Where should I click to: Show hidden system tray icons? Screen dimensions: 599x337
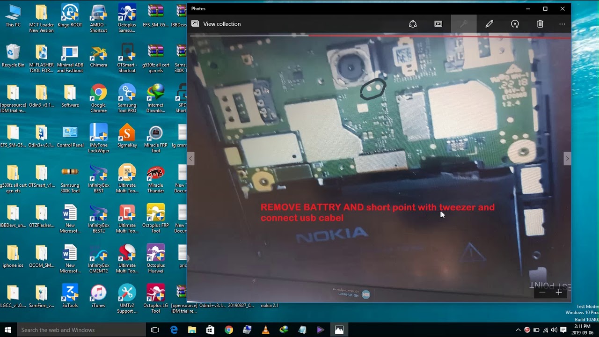coord(518,330)
